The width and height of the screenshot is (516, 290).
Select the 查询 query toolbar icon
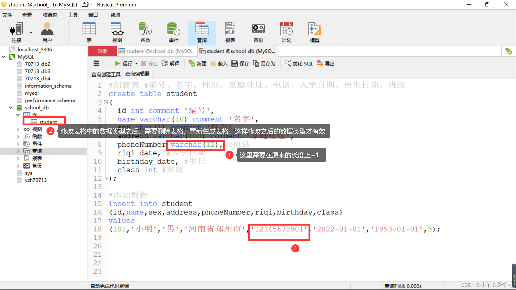(202, 32)
